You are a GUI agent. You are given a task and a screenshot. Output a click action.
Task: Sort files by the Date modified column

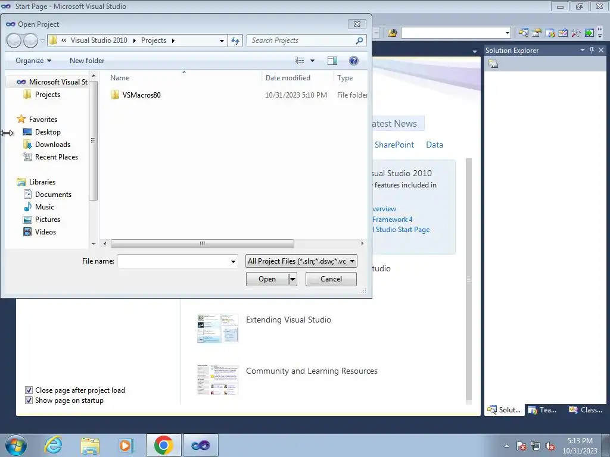288,78
